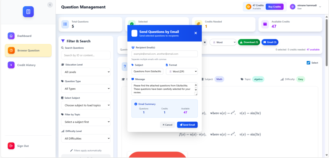
Task: Focus the Search by ID or content field
Action: (86, 55)
